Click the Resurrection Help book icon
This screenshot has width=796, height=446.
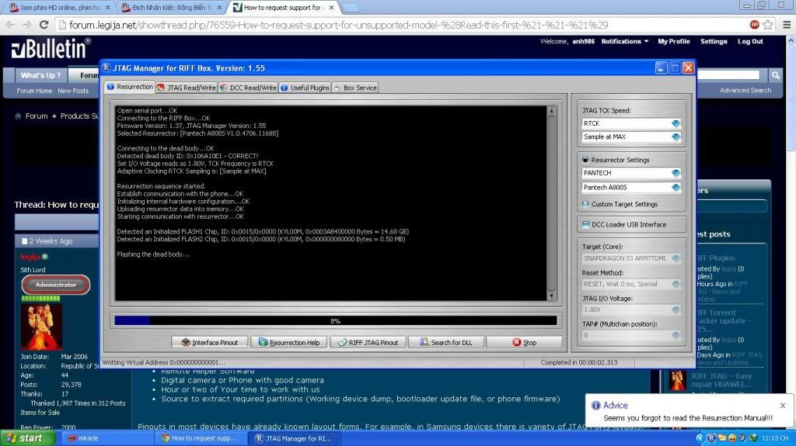tap(263, 343)
